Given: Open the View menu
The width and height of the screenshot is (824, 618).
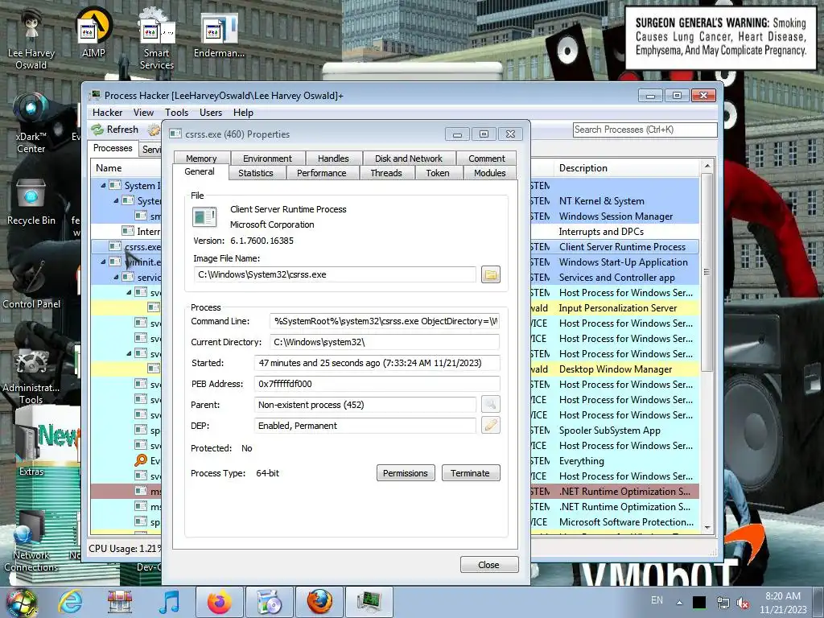Looking at the screenshot, I should [x=143, y=113].
